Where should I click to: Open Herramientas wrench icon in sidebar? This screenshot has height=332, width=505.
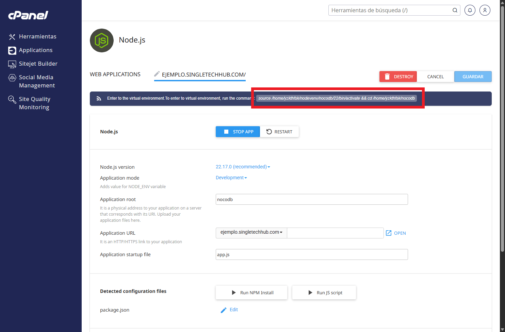[12, 37]
